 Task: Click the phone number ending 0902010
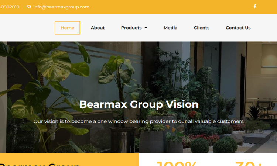pos(10,7)
